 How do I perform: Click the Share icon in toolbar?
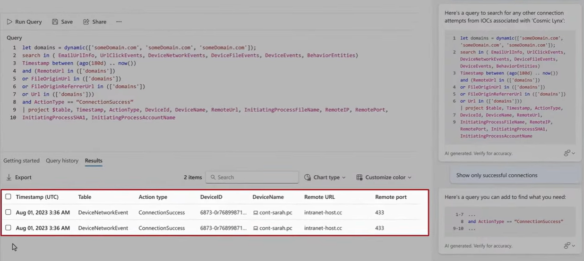[86, 22]
